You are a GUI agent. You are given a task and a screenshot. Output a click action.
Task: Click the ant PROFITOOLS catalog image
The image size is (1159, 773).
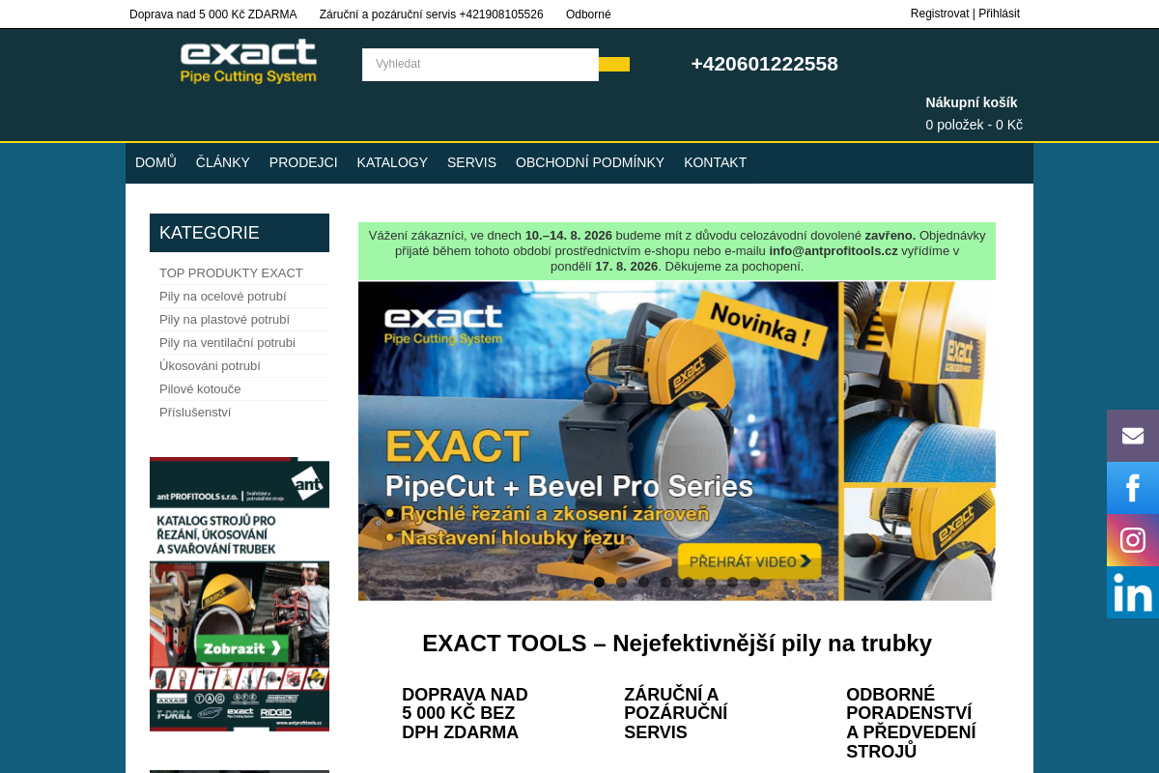240,594
